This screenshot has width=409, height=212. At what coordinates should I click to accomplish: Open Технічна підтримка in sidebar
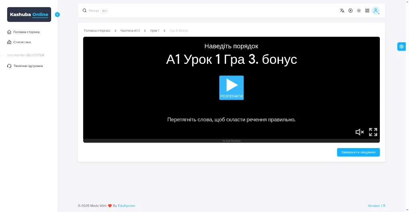coord(28,66)
